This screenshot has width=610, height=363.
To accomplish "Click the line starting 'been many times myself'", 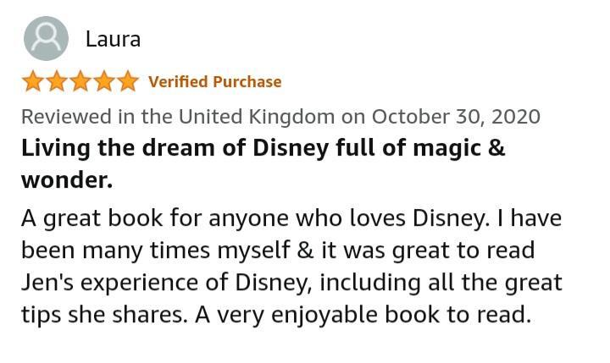I will coord(278,250).
